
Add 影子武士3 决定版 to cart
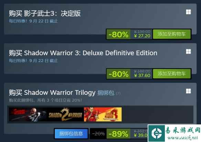pos(172,34)
